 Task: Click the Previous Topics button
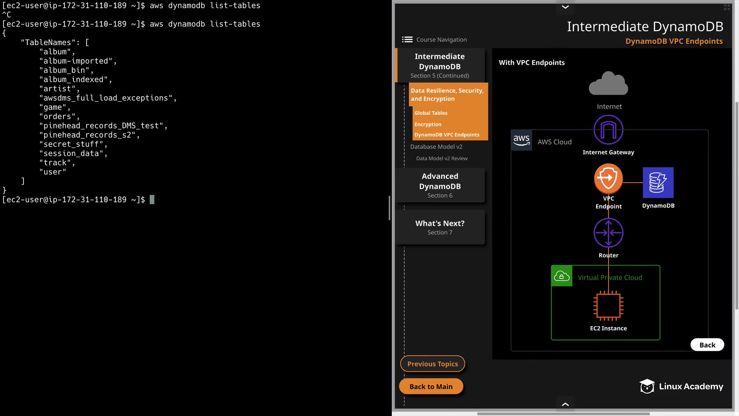pos(432,364)
